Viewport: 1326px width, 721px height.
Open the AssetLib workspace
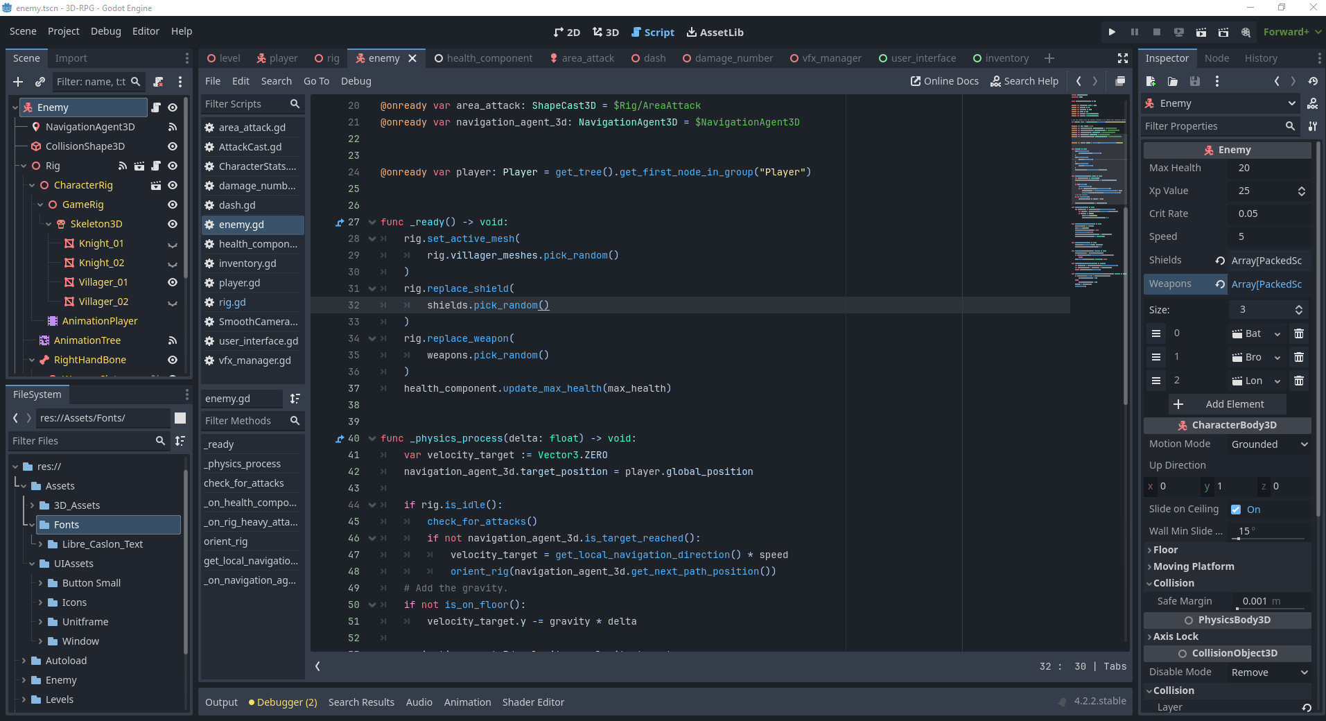pos(715,32)
